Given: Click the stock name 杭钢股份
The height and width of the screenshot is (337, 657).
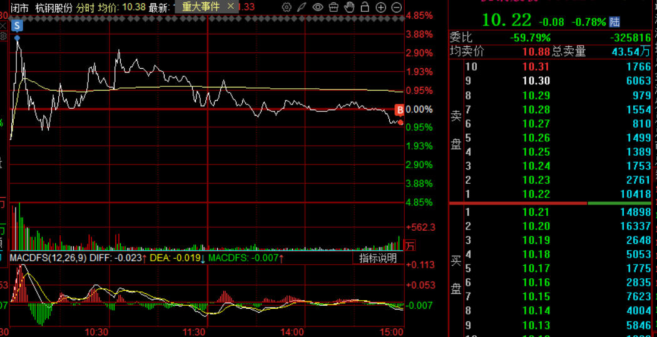Looking at the screenshot, I should [x=54, y=8].
